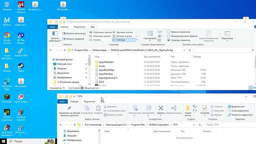This screenshot has width=256, height=144.
Task: Toggle the Область сведений details pane
Action: (x=73, y=39)
